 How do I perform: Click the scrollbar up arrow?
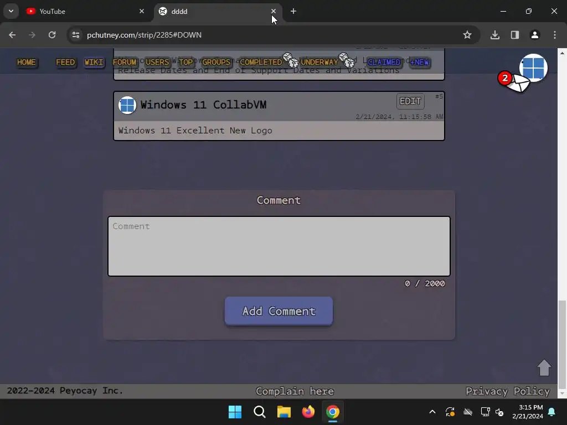point(562,53)
